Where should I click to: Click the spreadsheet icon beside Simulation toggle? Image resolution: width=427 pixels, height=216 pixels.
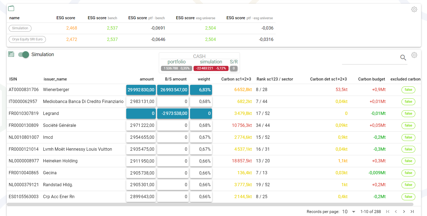coord(11,54)
